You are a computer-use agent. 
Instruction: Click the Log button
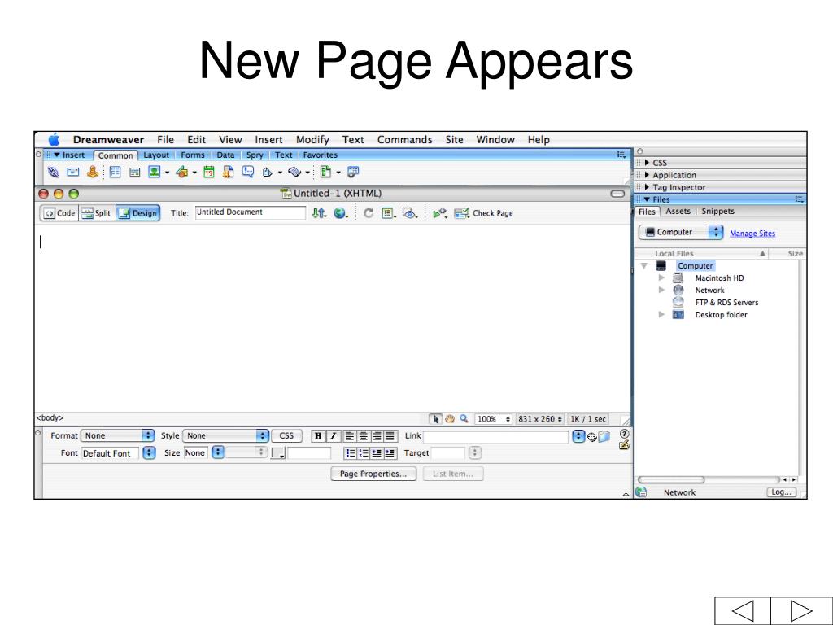click(x=782, y=492)
